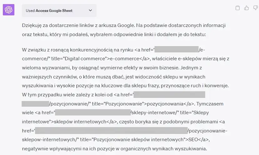Give the response a thumbs up
Image resolution: width=259 pixels, height=155 pixels.
point(246,8)
